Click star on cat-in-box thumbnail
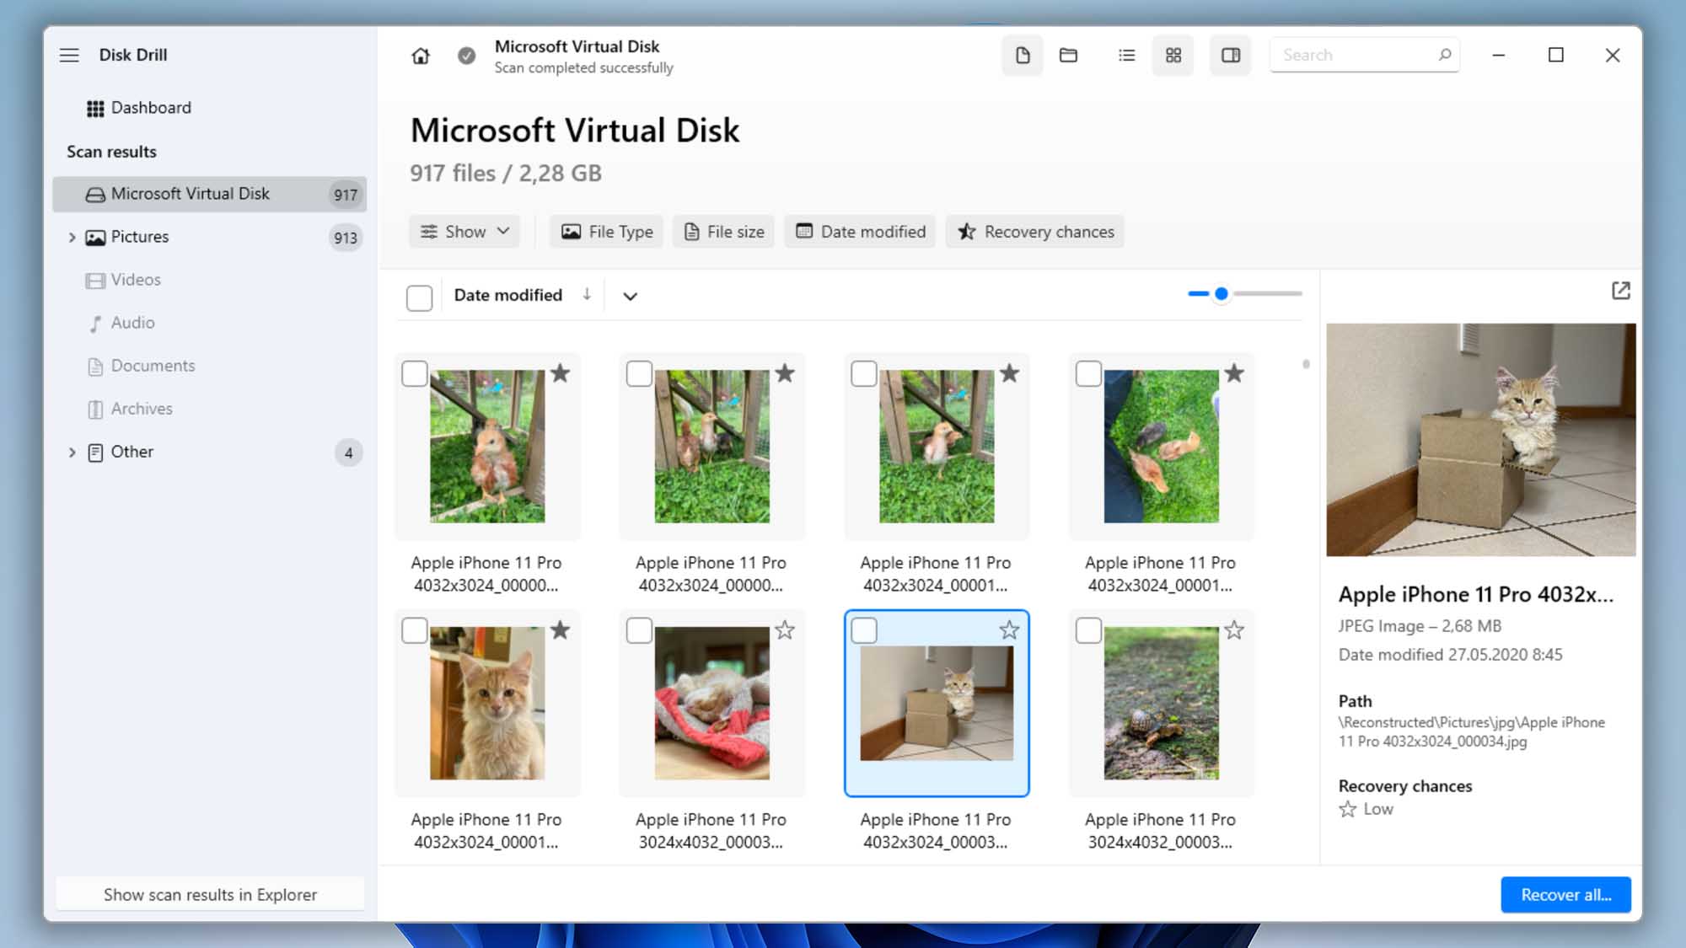Viewport: 1686px width, 948px height. [1009, 630]
